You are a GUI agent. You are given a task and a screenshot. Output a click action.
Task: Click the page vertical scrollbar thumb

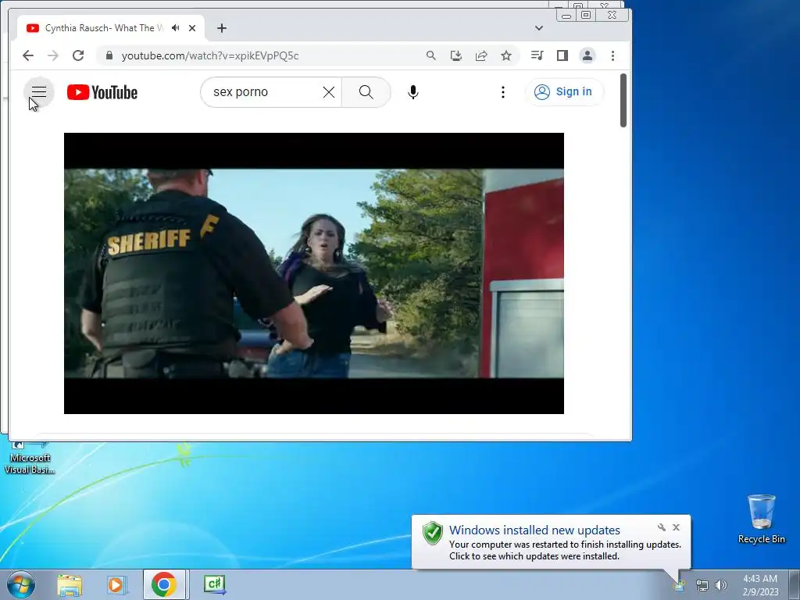point(623,100)
